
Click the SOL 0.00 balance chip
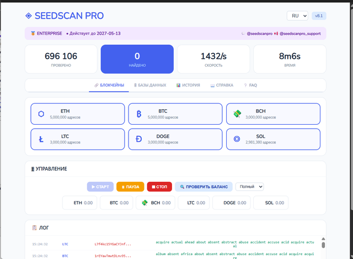[271, 203]
